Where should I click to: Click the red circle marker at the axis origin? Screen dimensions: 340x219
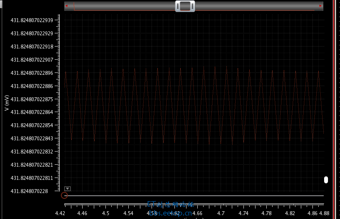[64, 195]
